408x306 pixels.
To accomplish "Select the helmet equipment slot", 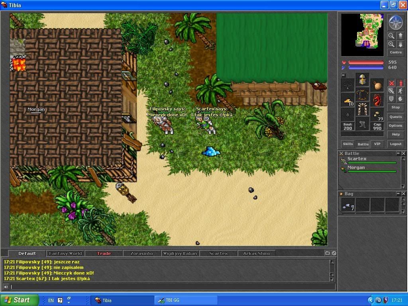I will (363, 80).
